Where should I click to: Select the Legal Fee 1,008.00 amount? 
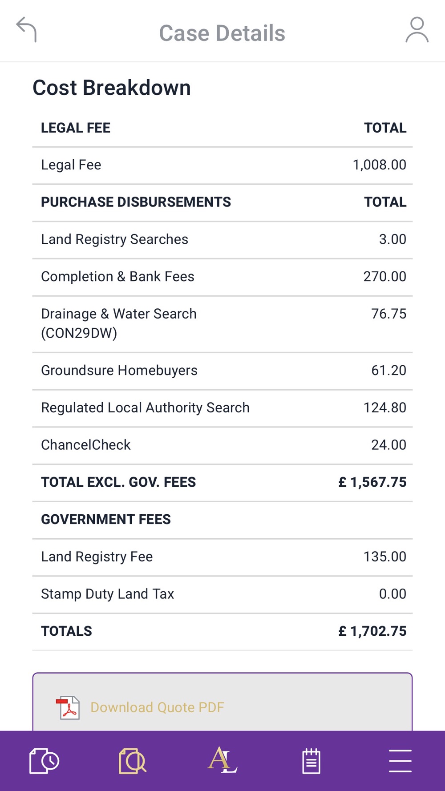(379, 165)
